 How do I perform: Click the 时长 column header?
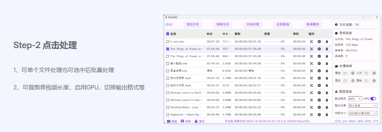point(210,34)
